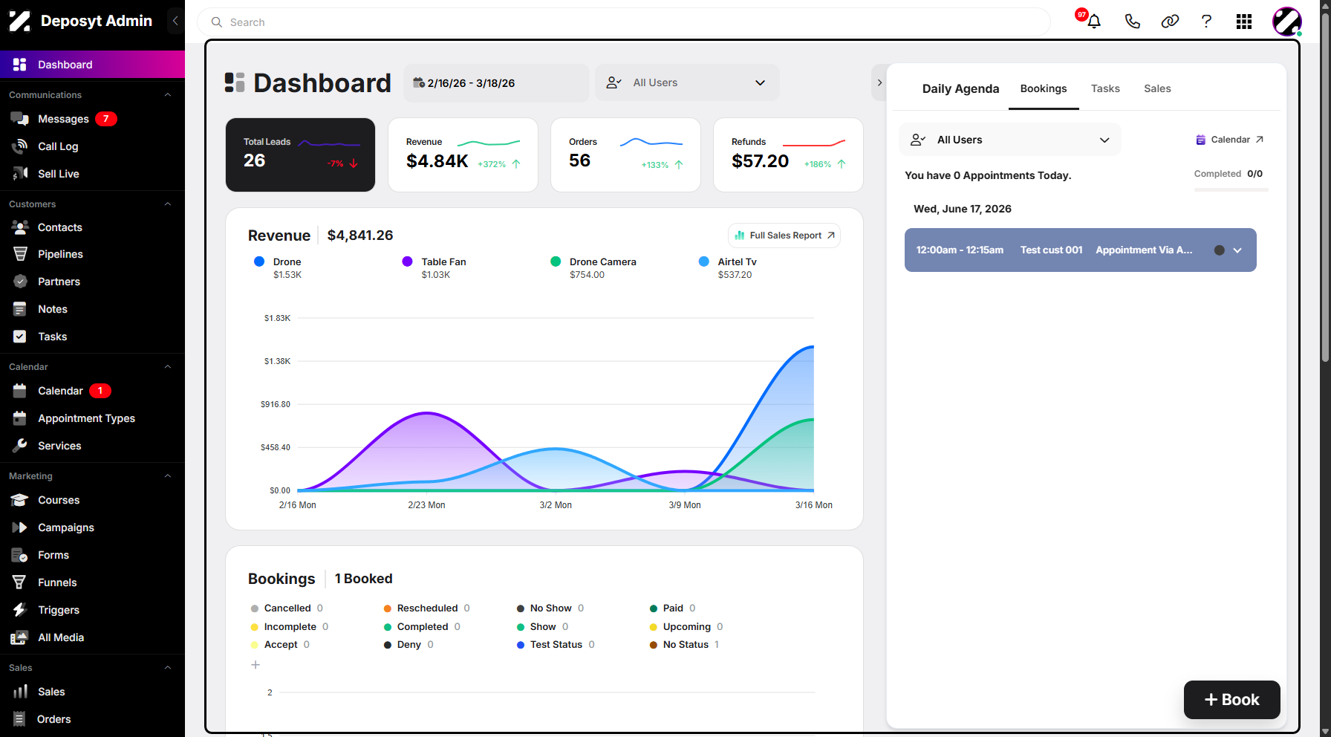Click the Drone blue legend dot
The width and height of the screenshot is (1331, 737).
[x=259, y=262]
